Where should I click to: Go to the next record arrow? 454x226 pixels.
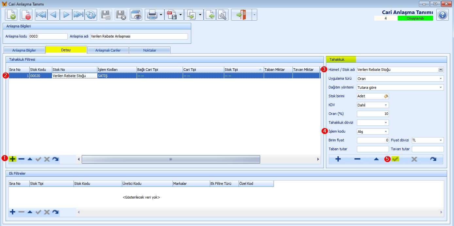[66, 15]
